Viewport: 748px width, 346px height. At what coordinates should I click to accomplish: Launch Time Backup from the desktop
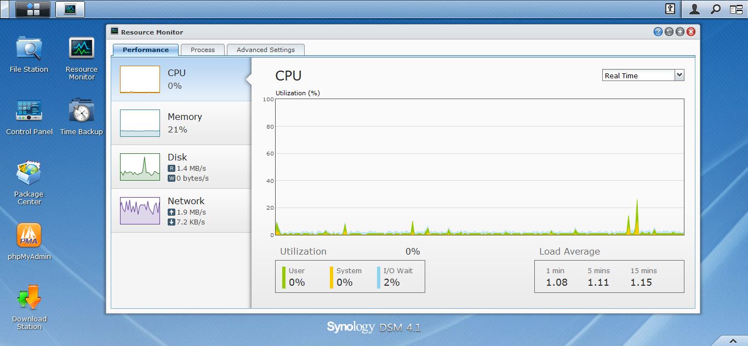pyautogui.click(x=81, y=111)
